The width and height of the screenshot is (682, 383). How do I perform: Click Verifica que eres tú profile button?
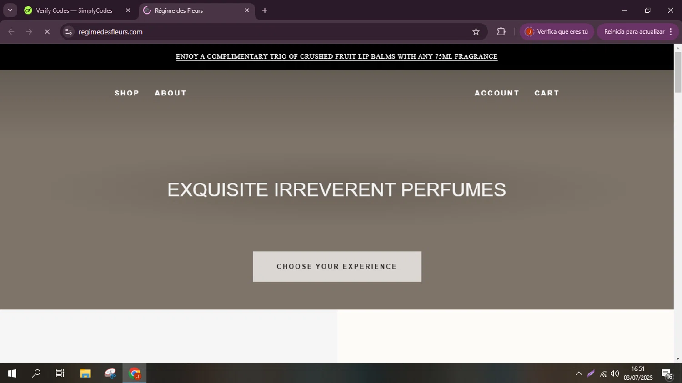coord(557,32)
